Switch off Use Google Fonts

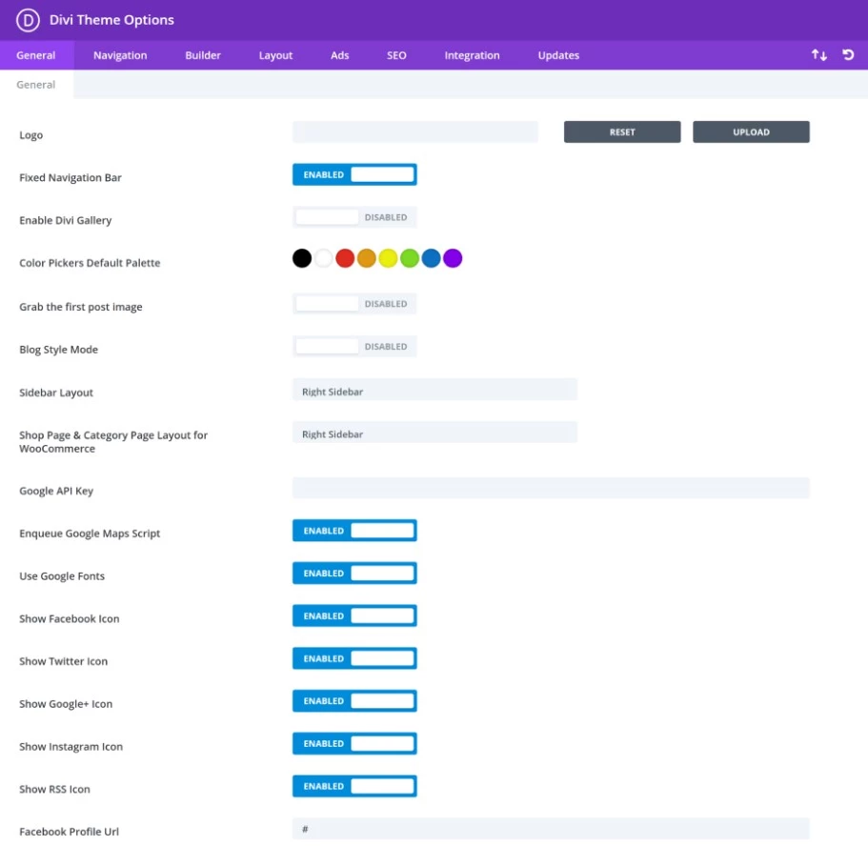pyautogui.click(x=354, y=573)
